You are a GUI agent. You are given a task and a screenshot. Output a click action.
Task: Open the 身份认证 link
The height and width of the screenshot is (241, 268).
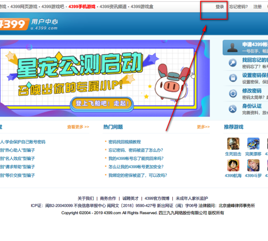[x=252, y=106]
